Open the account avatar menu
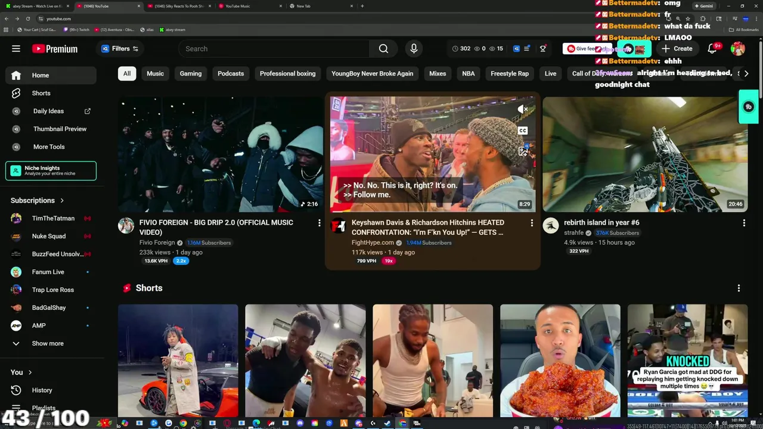763x429 pixels. (x=738, y=49)
